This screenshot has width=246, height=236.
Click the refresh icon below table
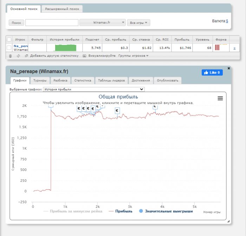pos(18,56)
